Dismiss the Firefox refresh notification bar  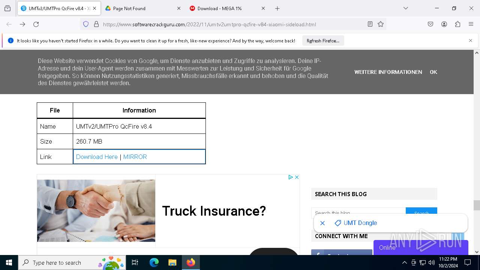click(471, 40)
